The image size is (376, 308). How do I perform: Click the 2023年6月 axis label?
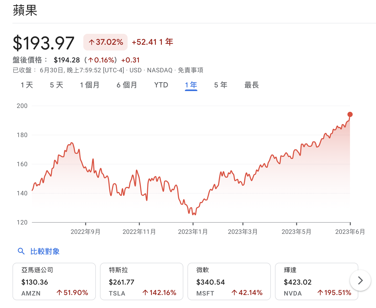click(350, 232)
